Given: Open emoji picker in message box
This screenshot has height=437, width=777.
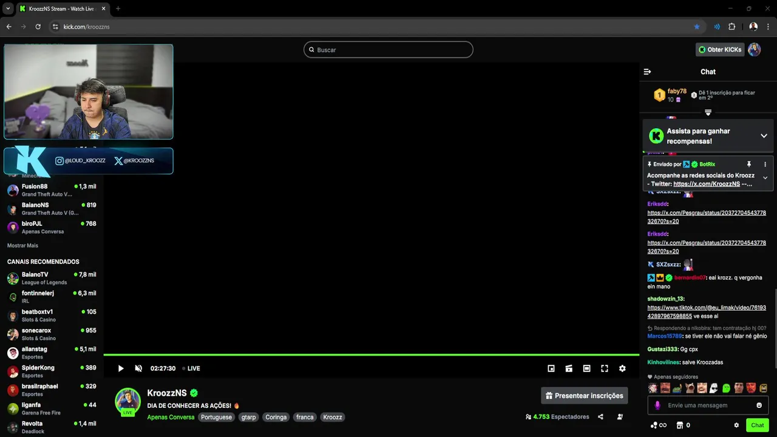Looking at the screenshot, I should point(759,405).
